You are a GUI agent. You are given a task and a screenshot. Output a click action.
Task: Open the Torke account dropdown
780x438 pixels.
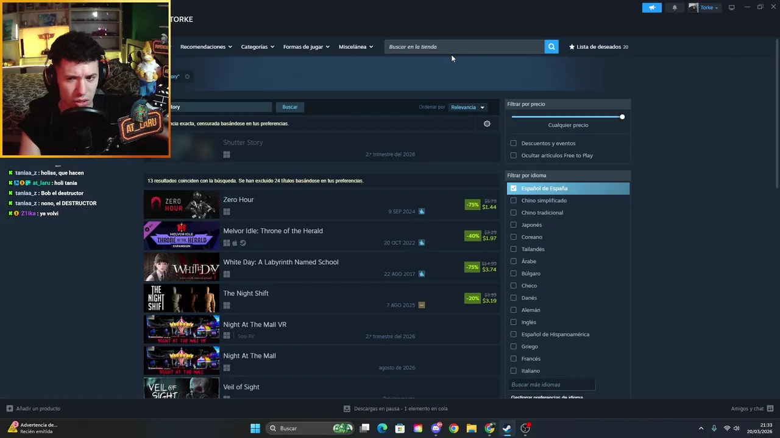pyautogui.click(x=704, y=8)
